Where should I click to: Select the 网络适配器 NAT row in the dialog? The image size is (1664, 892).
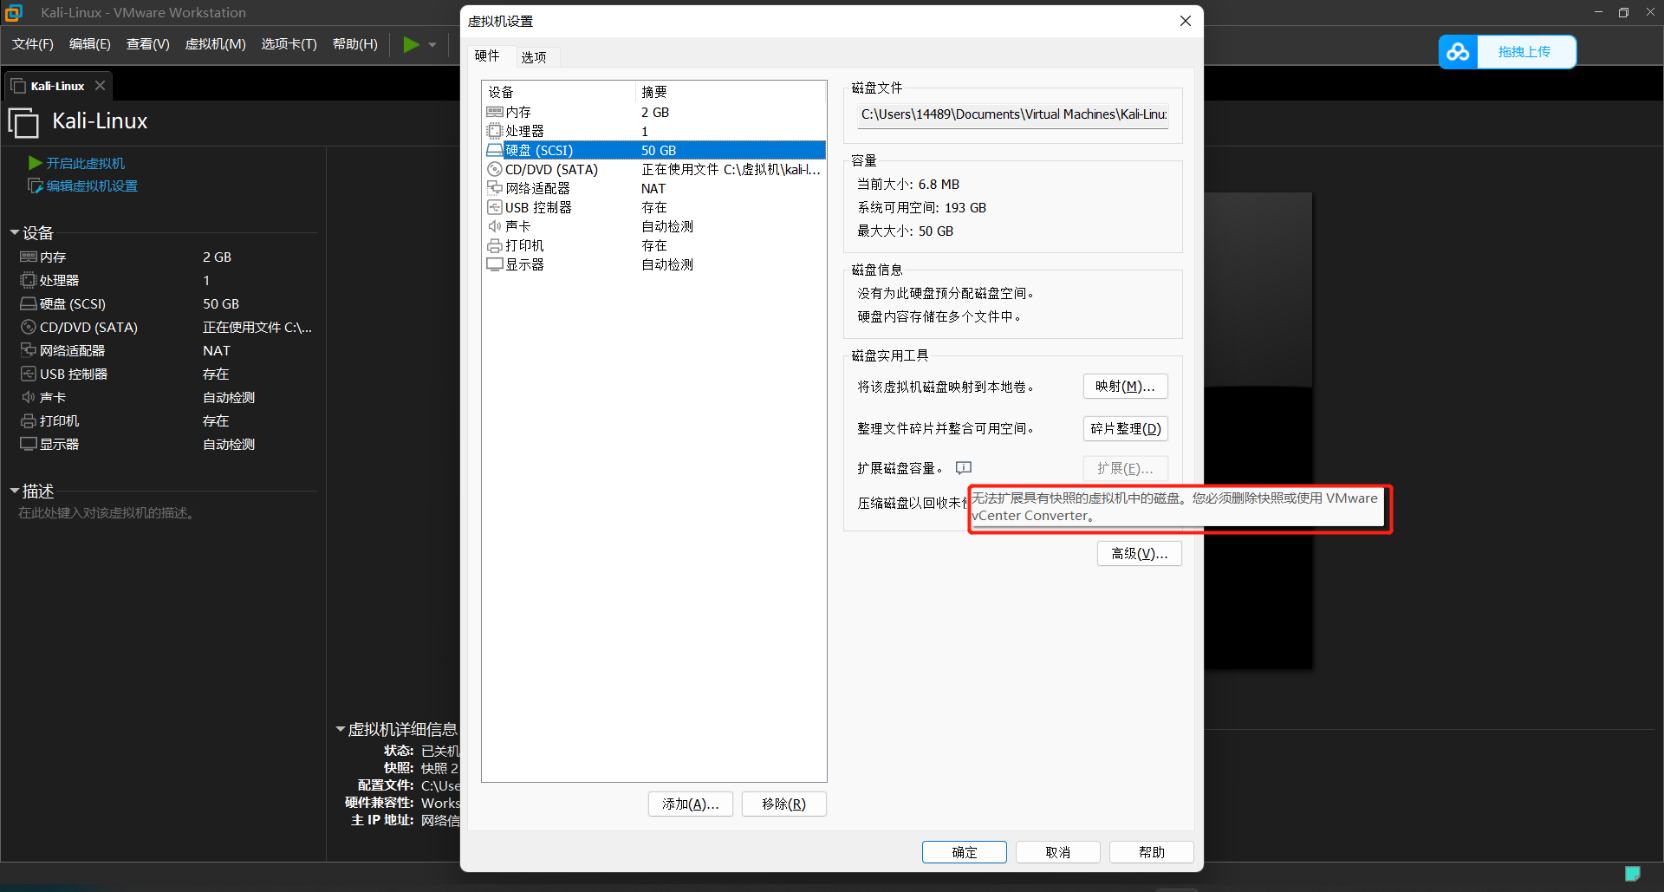(x=654, y=188)
